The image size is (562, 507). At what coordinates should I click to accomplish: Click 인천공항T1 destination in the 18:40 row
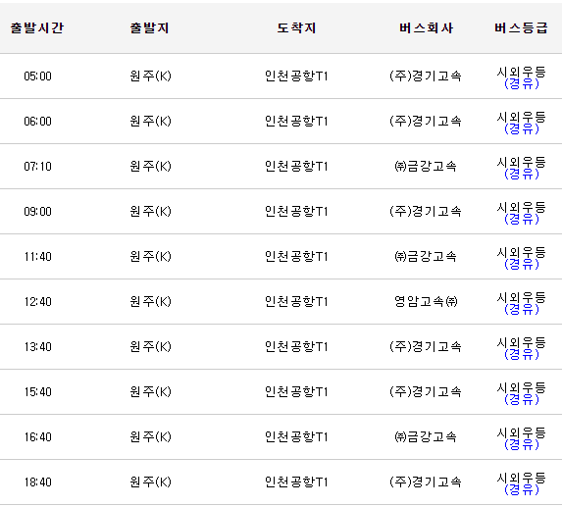point(296,482)
